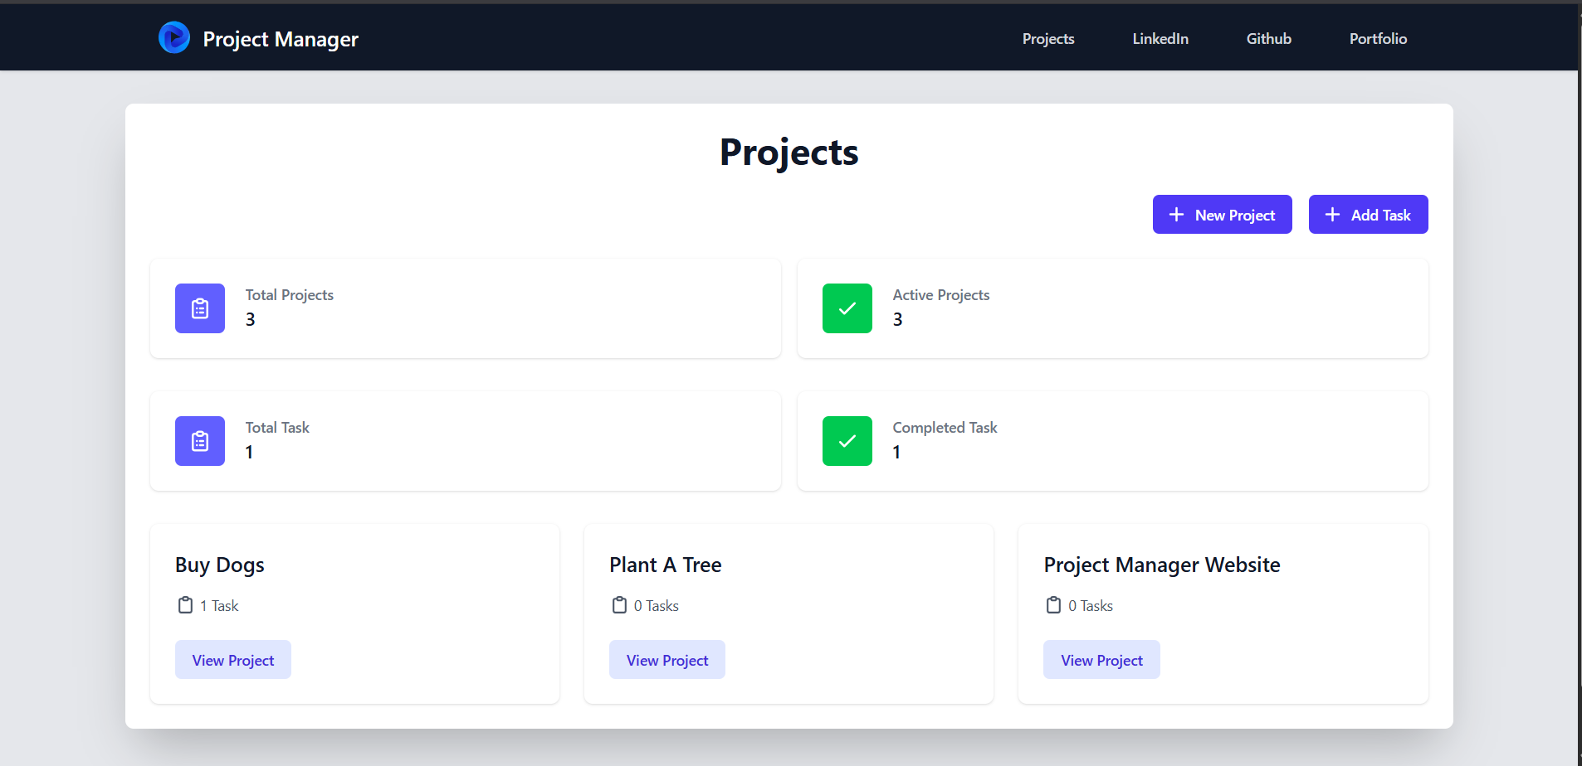Open the Add Task dialog

1368,214
